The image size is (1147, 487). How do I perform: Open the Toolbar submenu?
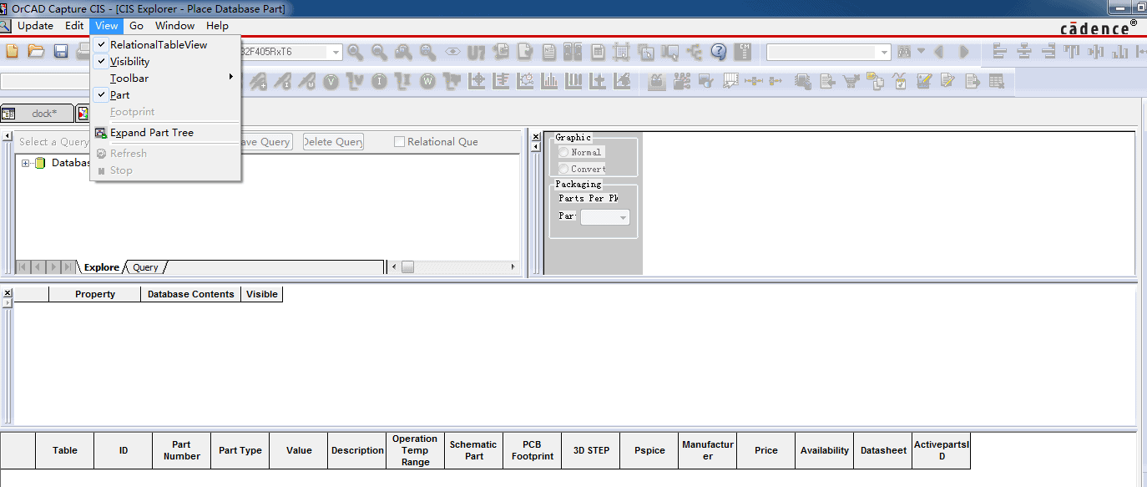click(x=165, y=78)
